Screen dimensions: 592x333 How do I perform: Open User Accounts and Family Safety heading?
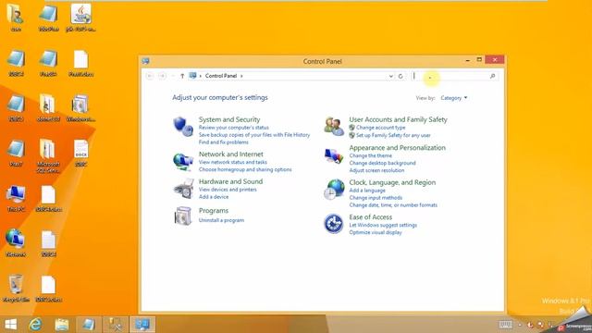(x=398, y=119)
